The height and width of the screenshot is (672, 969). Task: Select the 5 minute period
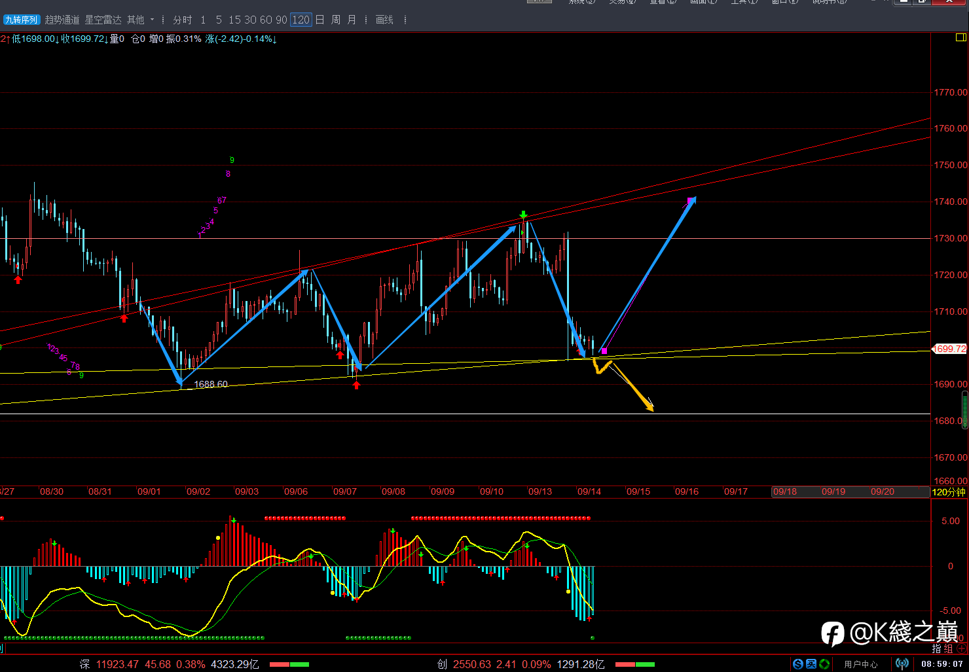pos(219,20)
